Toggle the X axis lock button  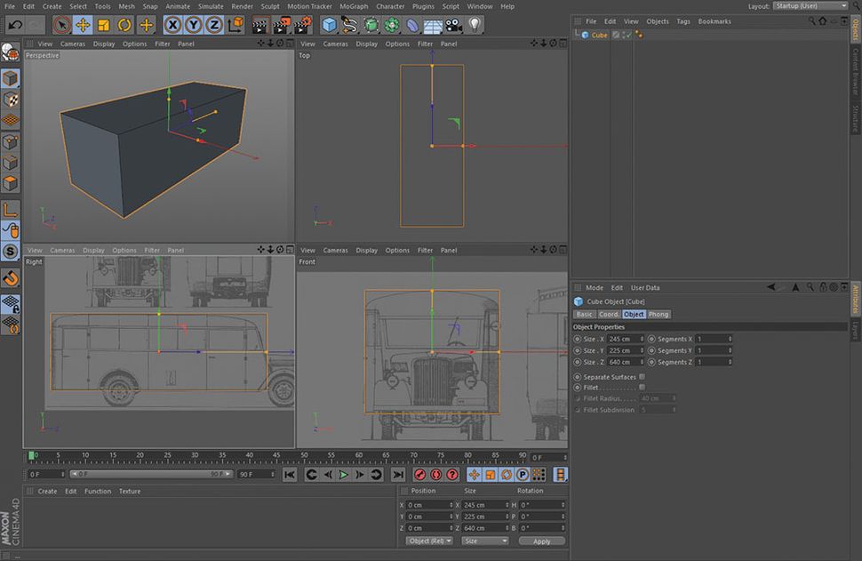pyautogui.click(x=172, y=25)
